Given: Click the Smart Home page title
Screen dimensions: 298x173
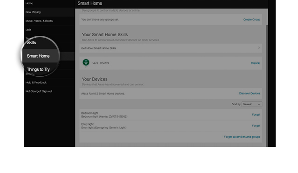Looking at the screenshot, I should click(90, 3).
